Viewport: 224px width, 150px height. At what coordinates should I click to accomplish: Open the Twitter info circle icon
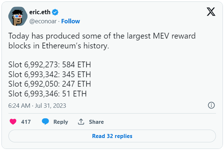point(211,105)
